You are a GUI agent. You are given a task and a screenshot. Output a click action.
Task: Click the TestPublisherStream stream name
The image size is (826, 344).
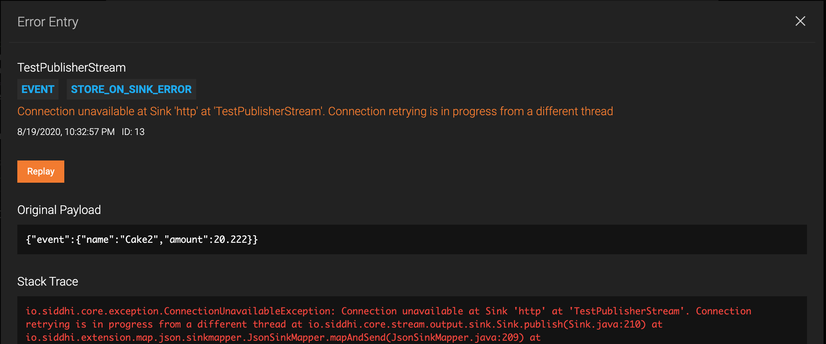(71, 67)
